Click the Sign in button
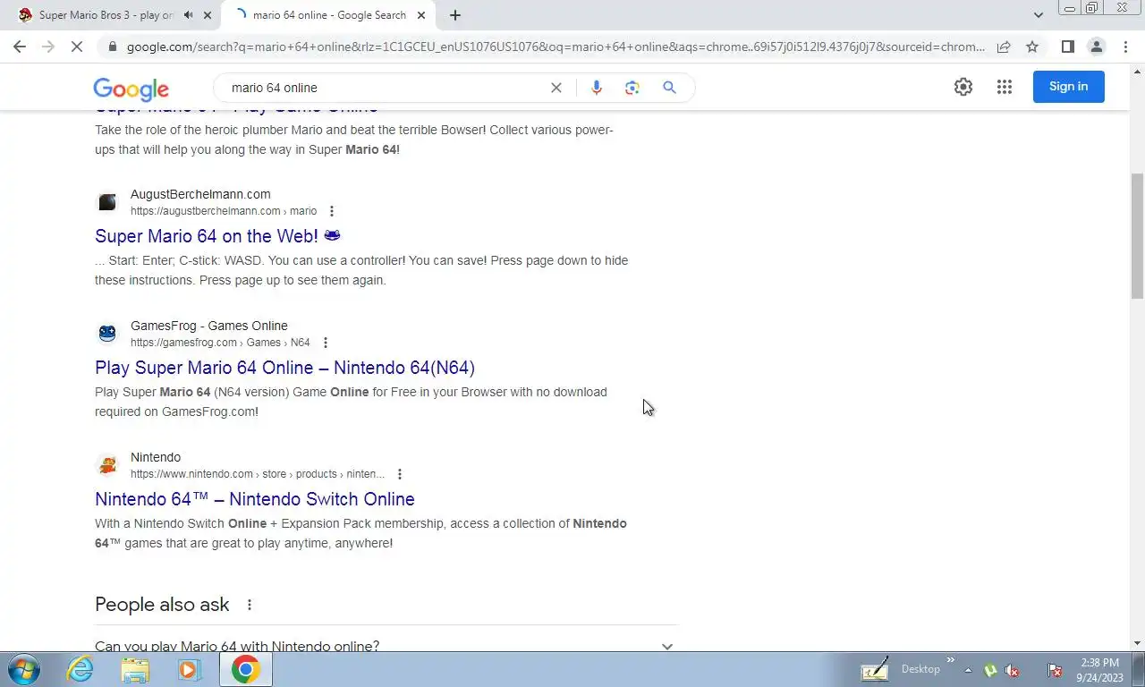This screenshot has height=687, width=1145. [x=1068, y=87]
